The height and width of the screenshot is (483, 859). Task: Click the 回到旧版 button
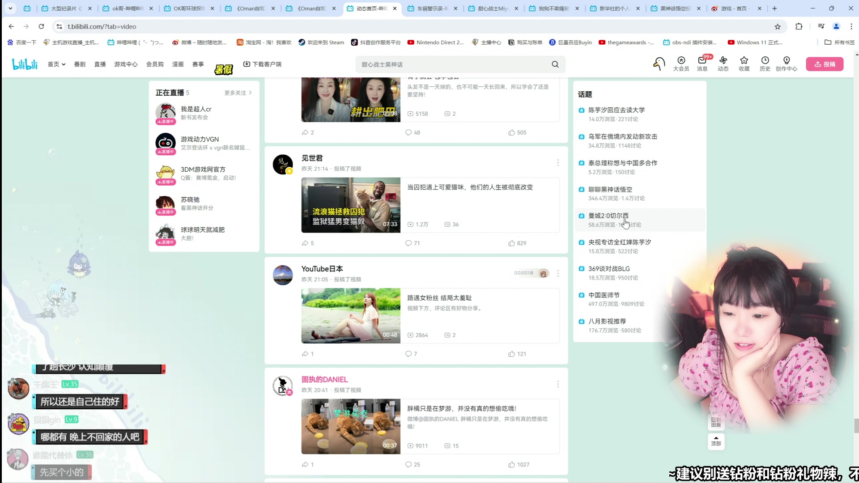(715, 421)
